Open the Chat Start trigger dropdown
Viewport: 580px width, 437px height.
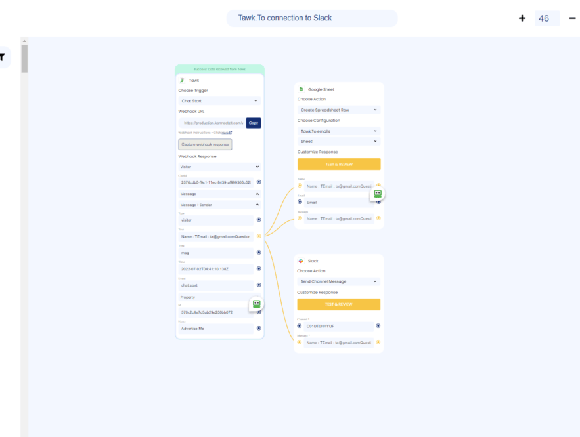219,100
